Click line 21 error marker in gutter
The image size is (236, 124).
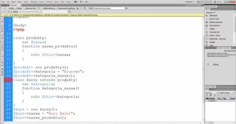8,80
